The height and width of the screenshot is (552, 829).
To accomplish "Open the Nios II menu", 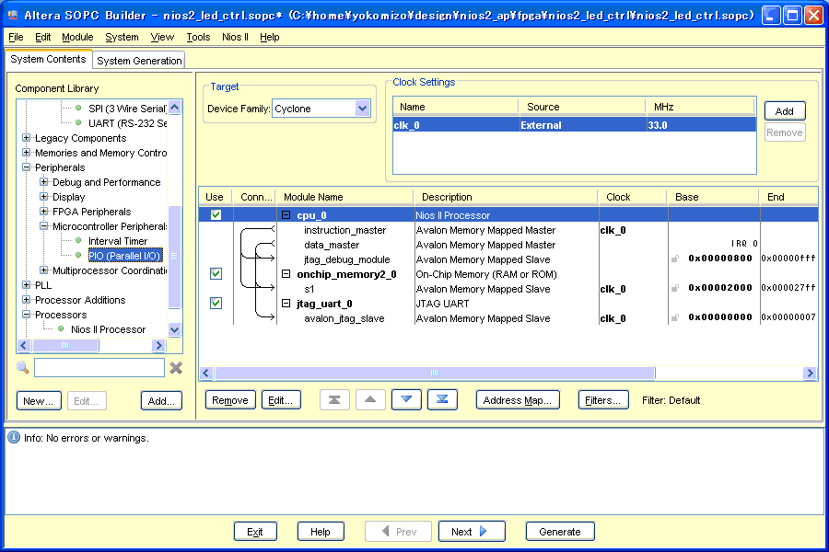I will click(x=235, y=37).
